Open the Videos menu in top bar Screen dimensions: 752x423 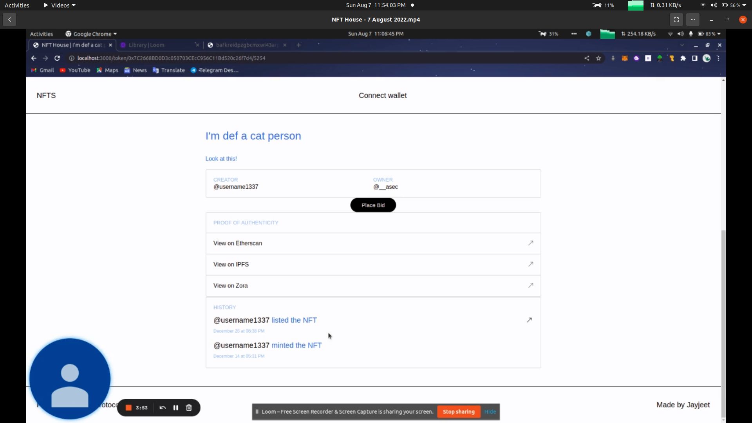click(60, 5)
